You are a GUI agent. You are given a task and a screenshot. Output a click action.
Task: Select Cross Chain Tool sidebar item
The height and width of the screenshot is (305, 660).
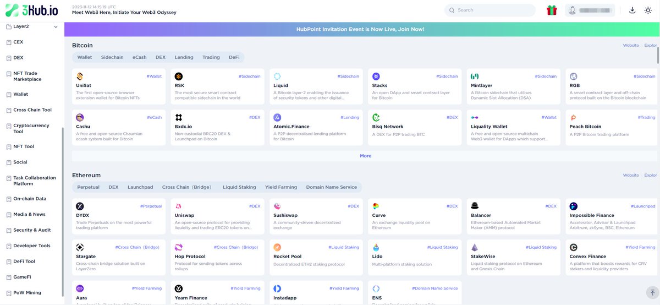[x=32, y=110]
